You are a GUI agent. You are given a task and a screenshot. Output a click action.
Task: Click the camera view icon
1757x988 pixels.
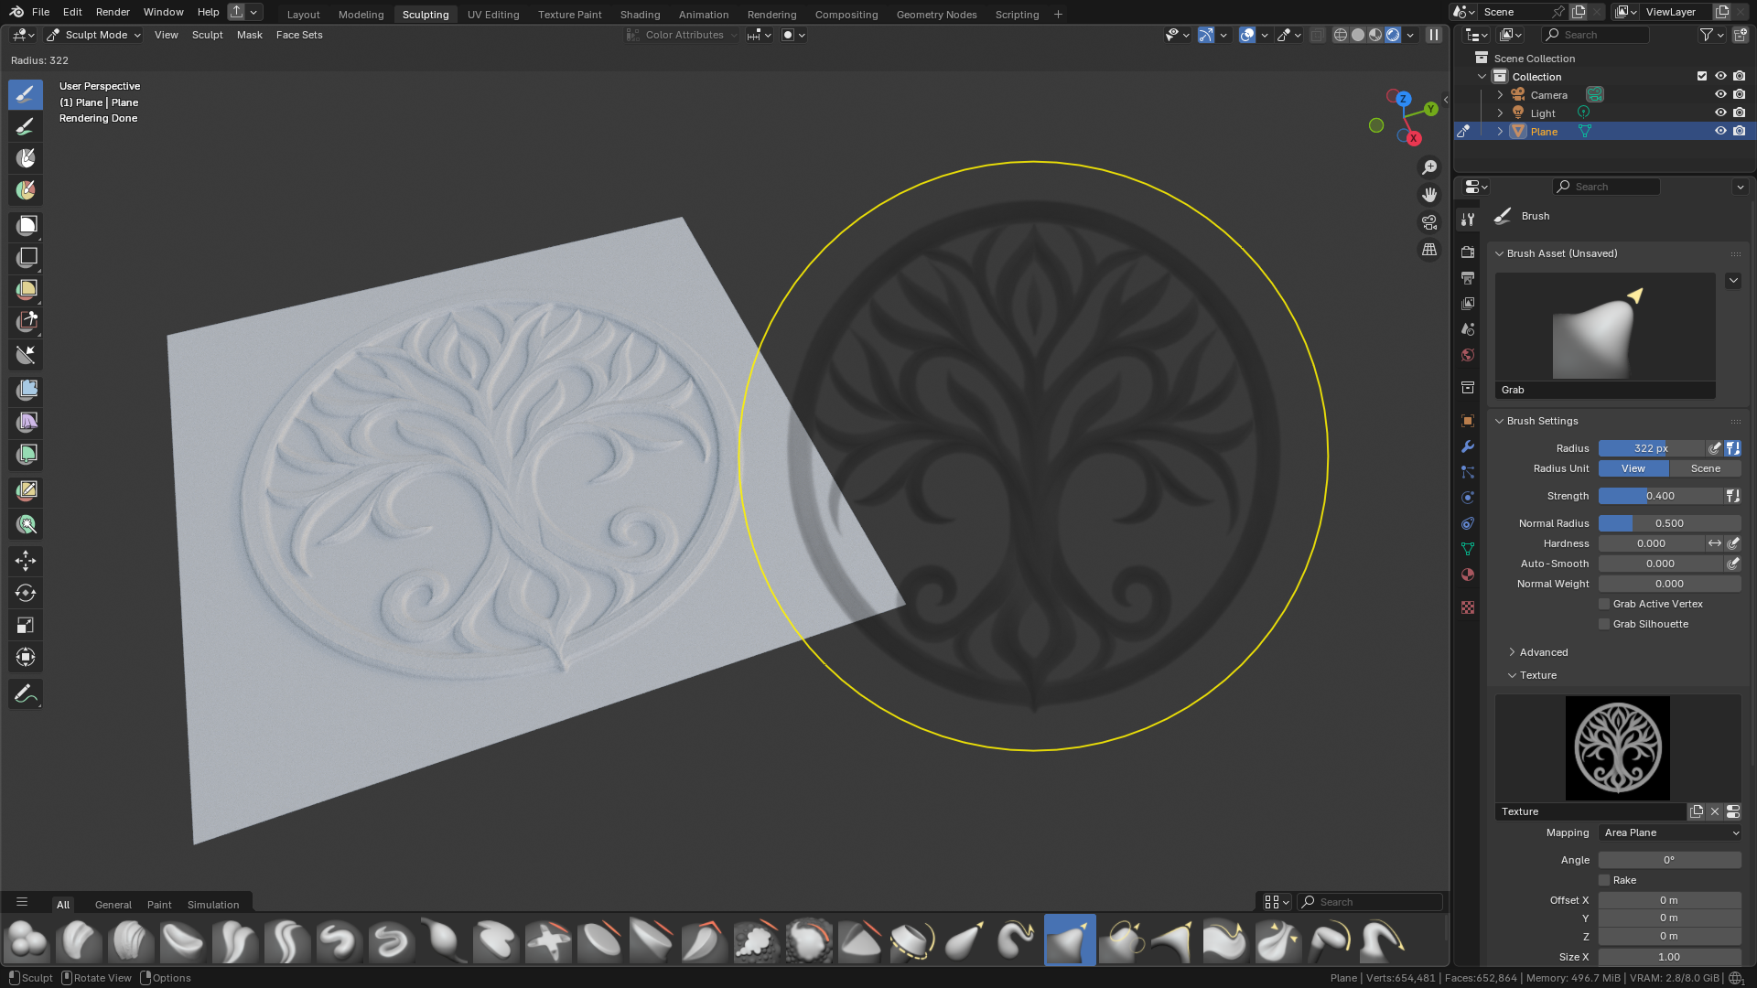pyautogui.click(x=1429, y=222)
